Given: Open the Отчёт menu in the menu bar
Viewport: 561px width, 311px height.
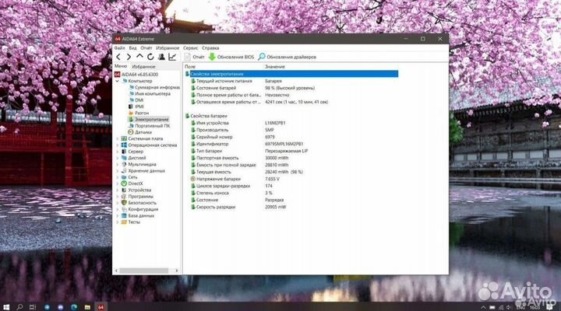Looking at the screenshot, I should [x=146, y=48].
